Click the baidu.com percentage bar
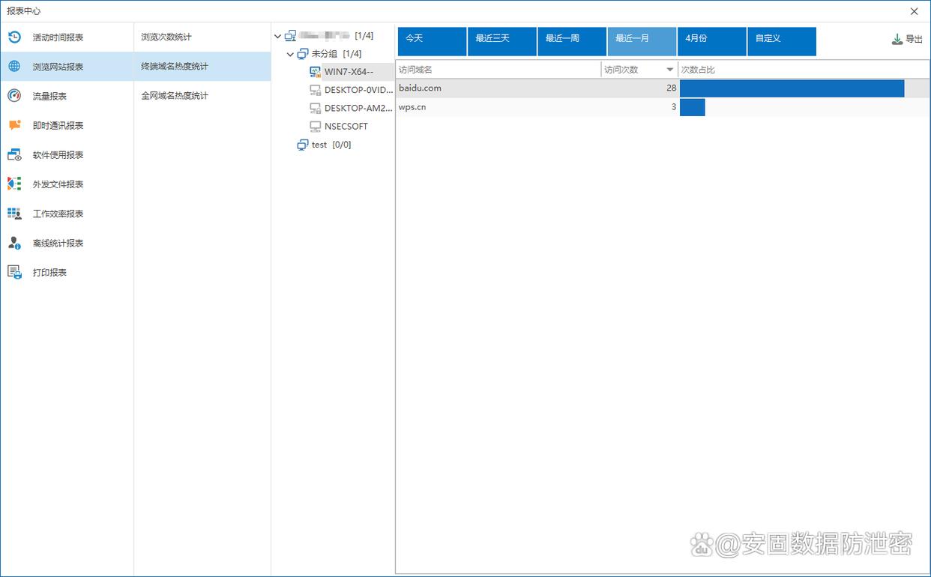The width and height of the screenshot is (931, 577). pos(792,88)
